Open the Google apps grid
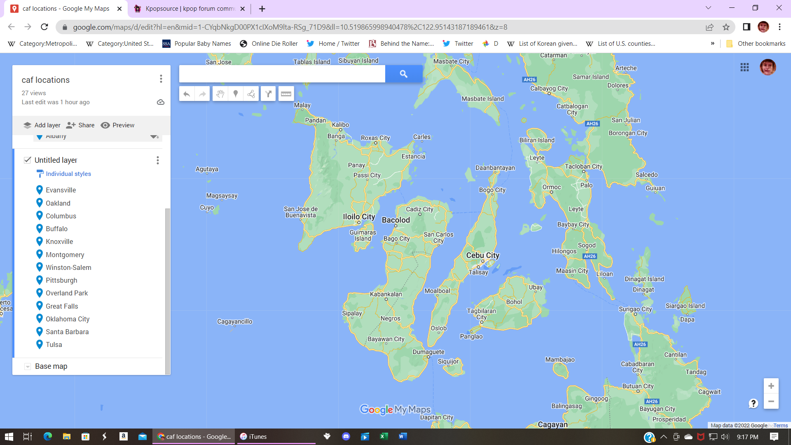This screenshot has height=445, width=791. click(744, 67)
